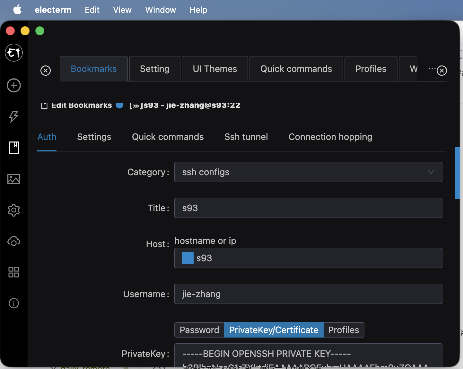Show about info via the circled i icon

point(14,303)
